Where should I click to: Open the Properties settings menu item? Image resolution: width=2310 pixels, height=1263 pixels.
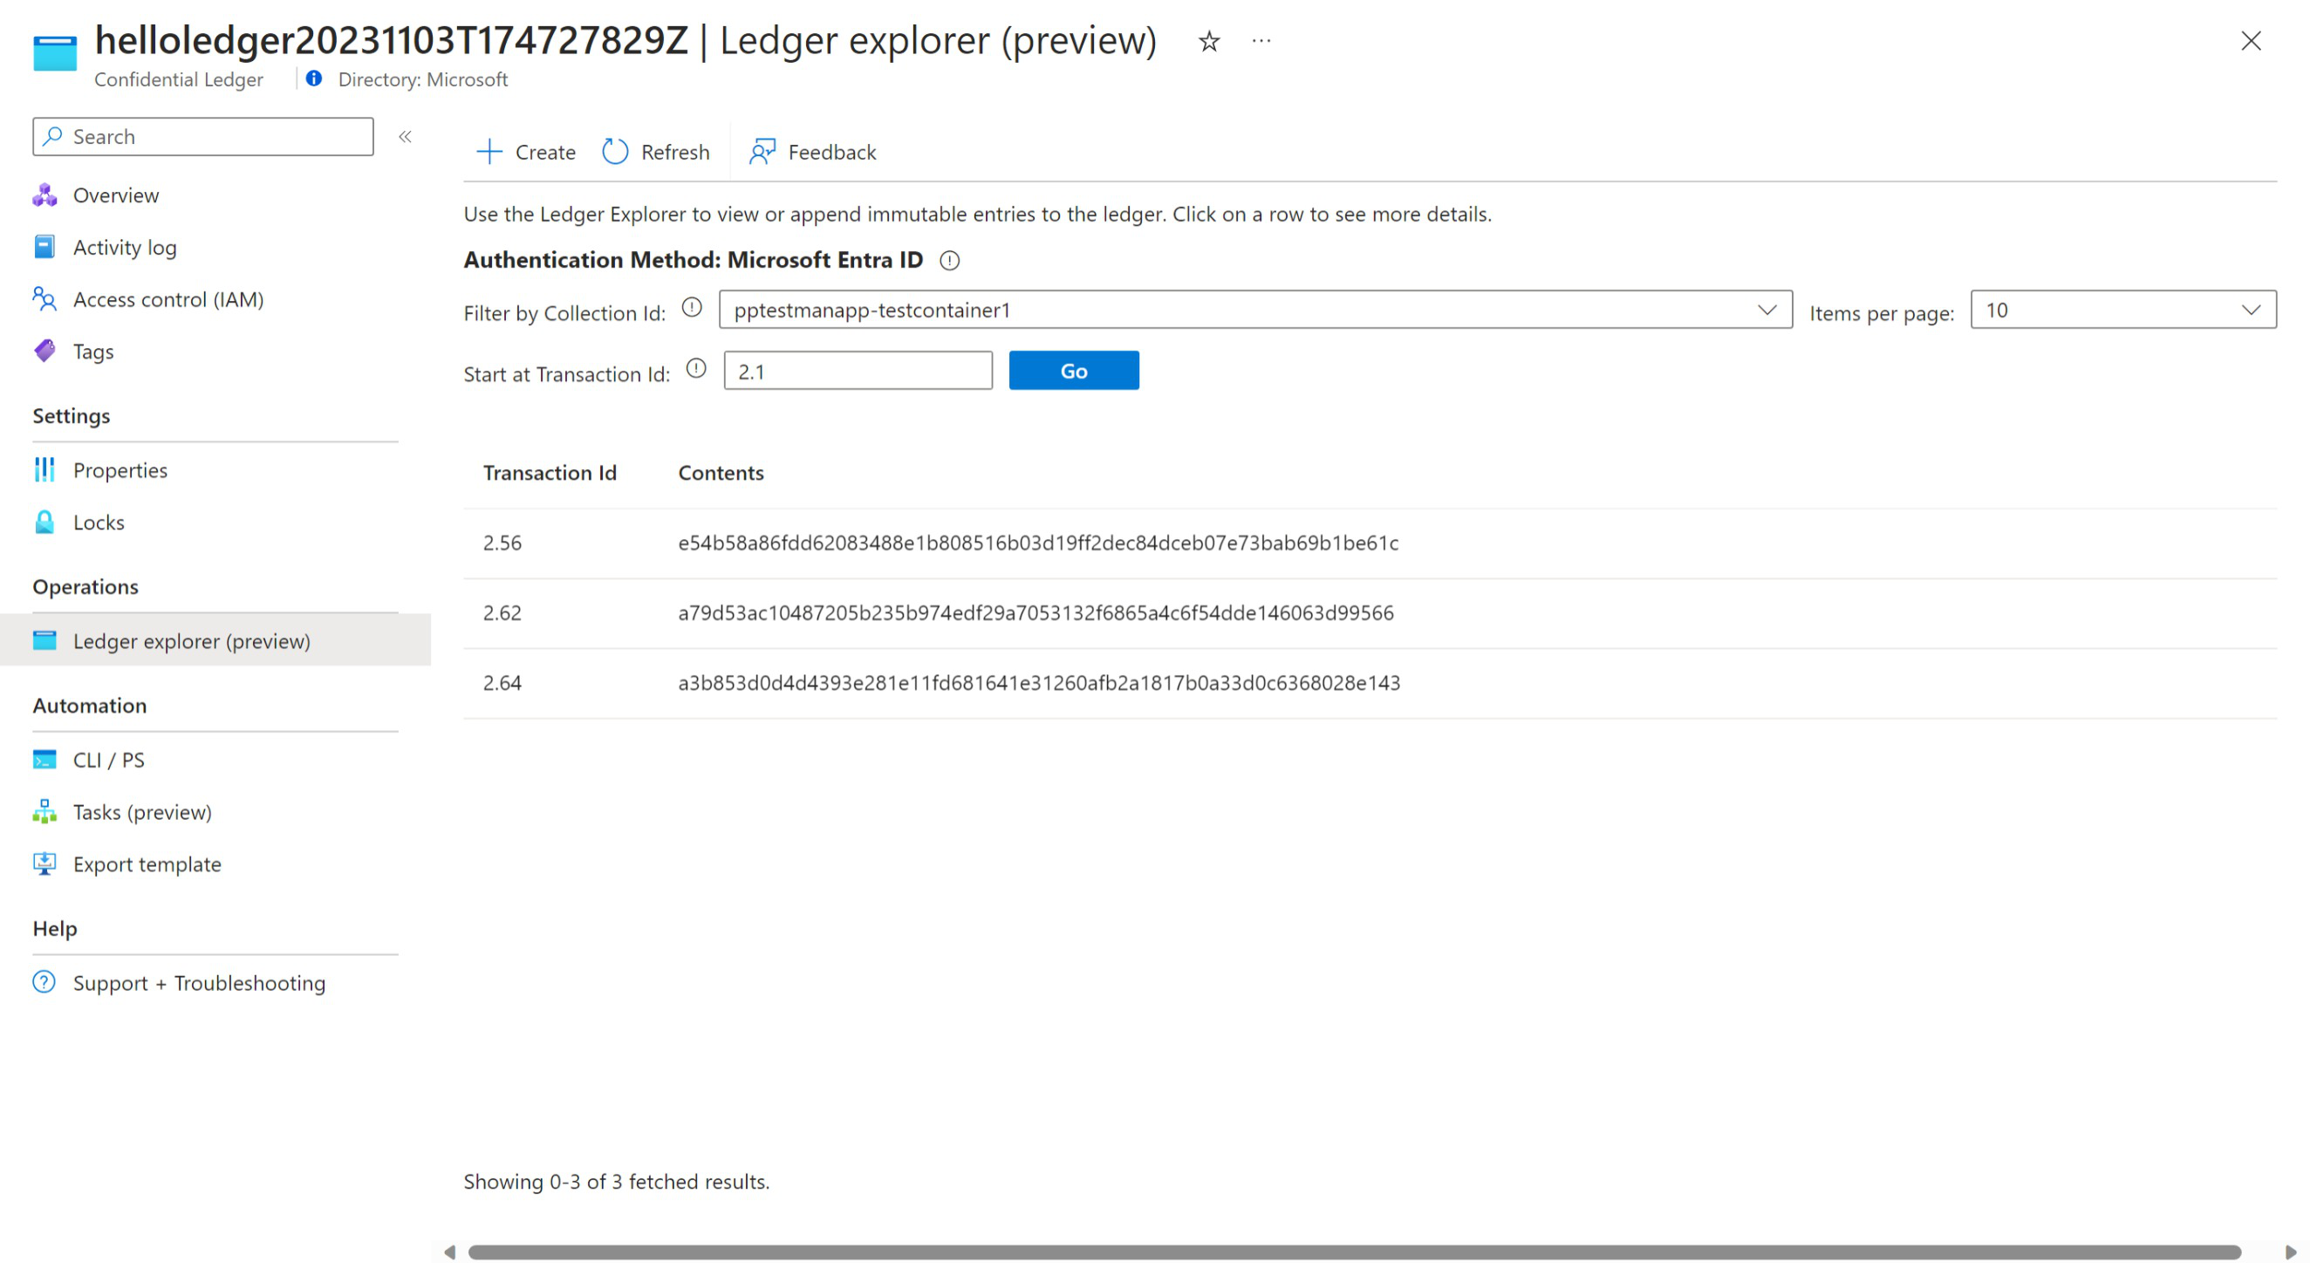point(121,470)
